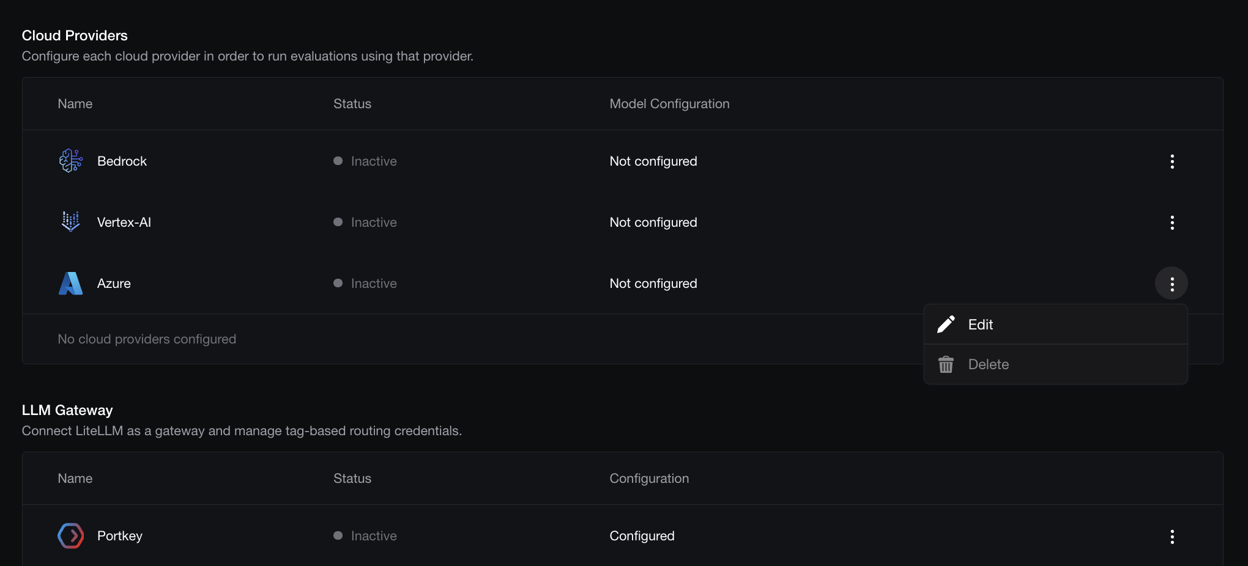The image size is (1248, 566).
Task: Click the LLM Gateway section heading
Action: click(x=67, y=410)
